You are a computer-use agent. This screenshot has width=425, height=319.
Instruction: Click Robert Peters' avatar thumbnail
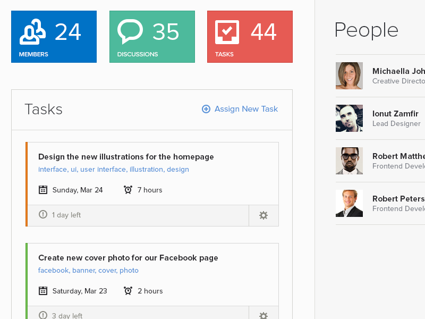349,203
